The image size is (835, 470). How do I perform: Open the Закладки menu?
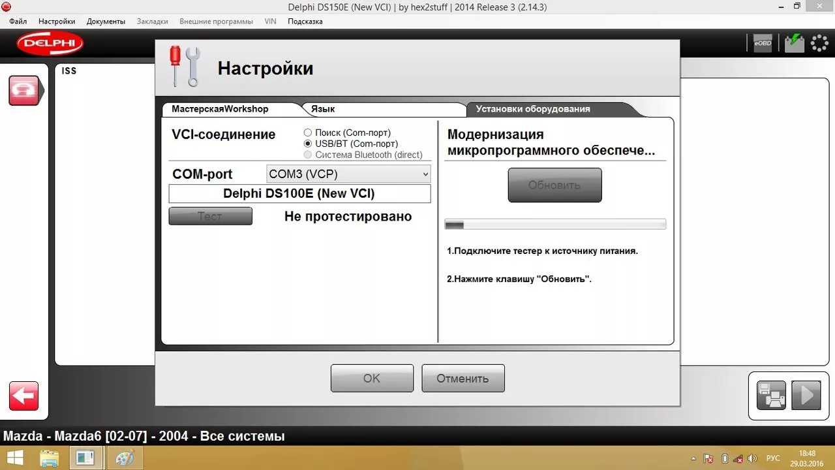[x=152, y=21]
